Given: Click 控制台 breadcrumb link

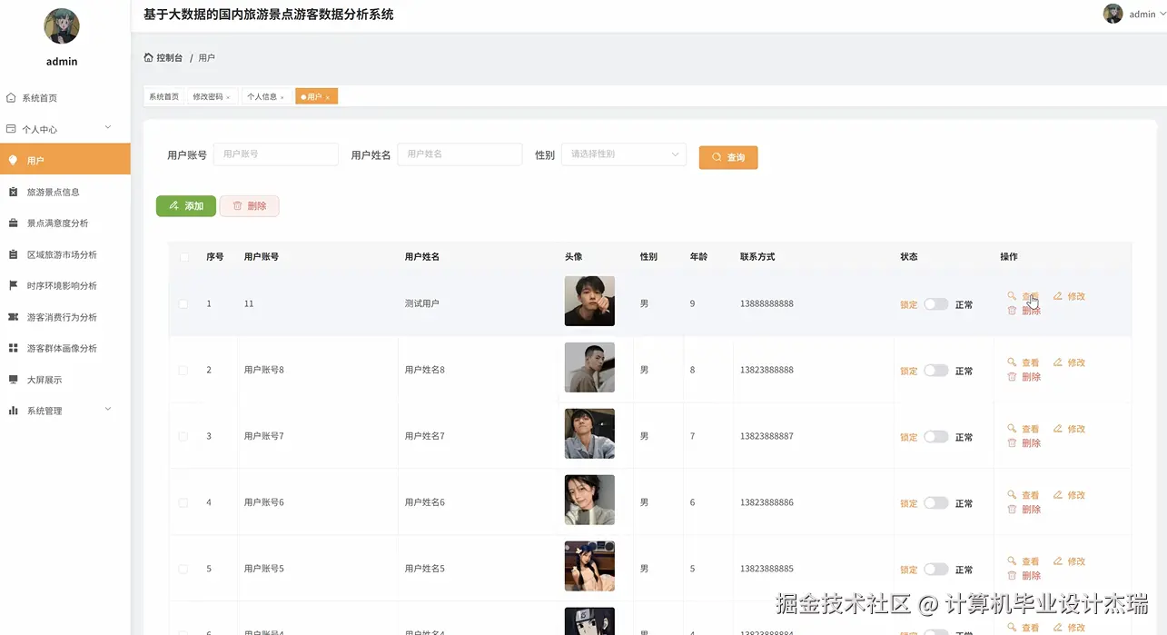Looking at the screenshot, I should pos(169,57).
